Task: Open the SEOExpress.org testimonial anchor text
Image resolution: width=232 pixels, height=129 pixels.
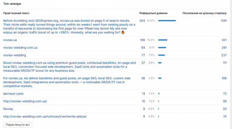Action: click(x=69, y=27)
